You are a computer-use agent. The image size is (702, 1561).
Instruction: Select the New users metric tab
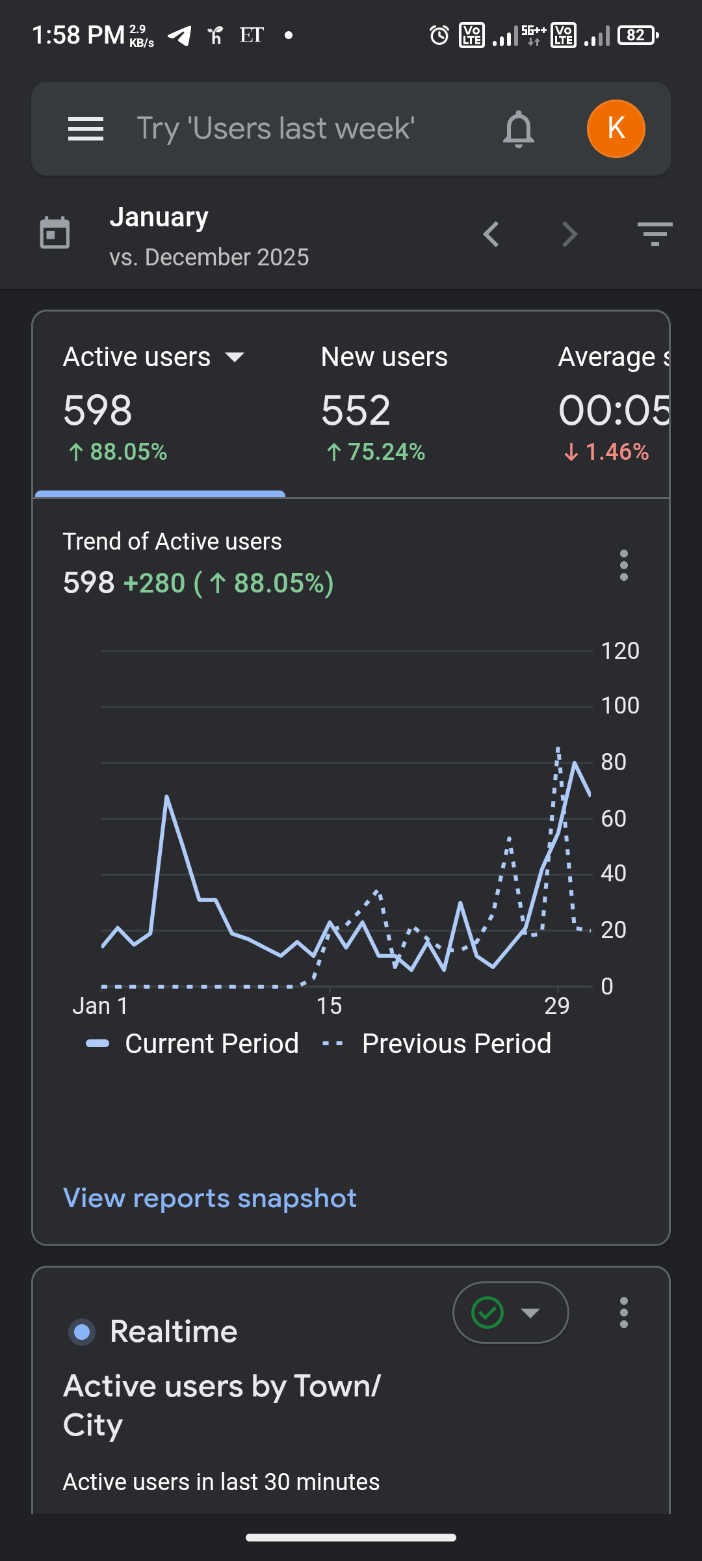coord(384,403)
